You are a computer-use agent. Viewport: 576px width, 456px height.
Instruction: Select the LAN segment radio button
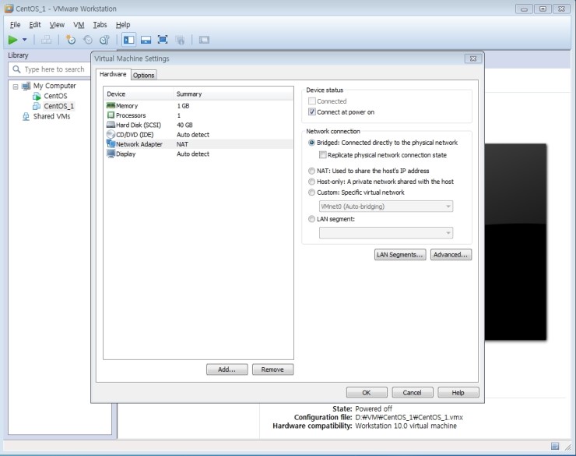coord(311,219)
